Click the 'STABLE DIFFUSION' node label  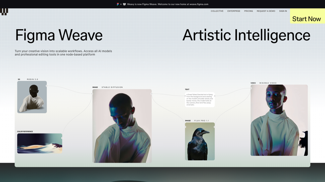pyautogui.click(x=112, y=87)
